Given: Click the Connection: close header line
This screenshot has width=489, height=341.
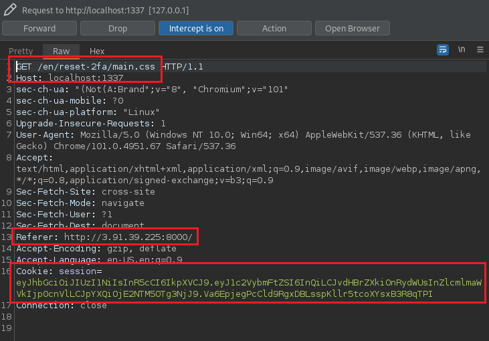Looking at the screenshot, I should point(61,306).
